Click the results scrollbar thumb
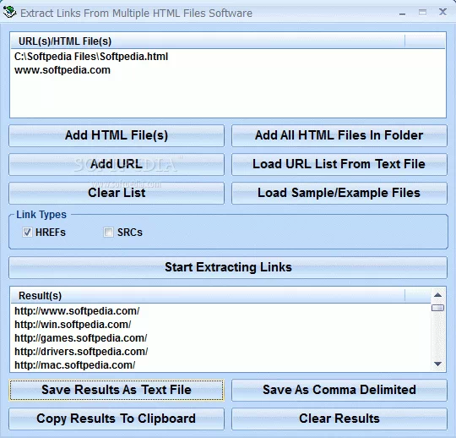456x438 pixels. (x=437, y=308)
